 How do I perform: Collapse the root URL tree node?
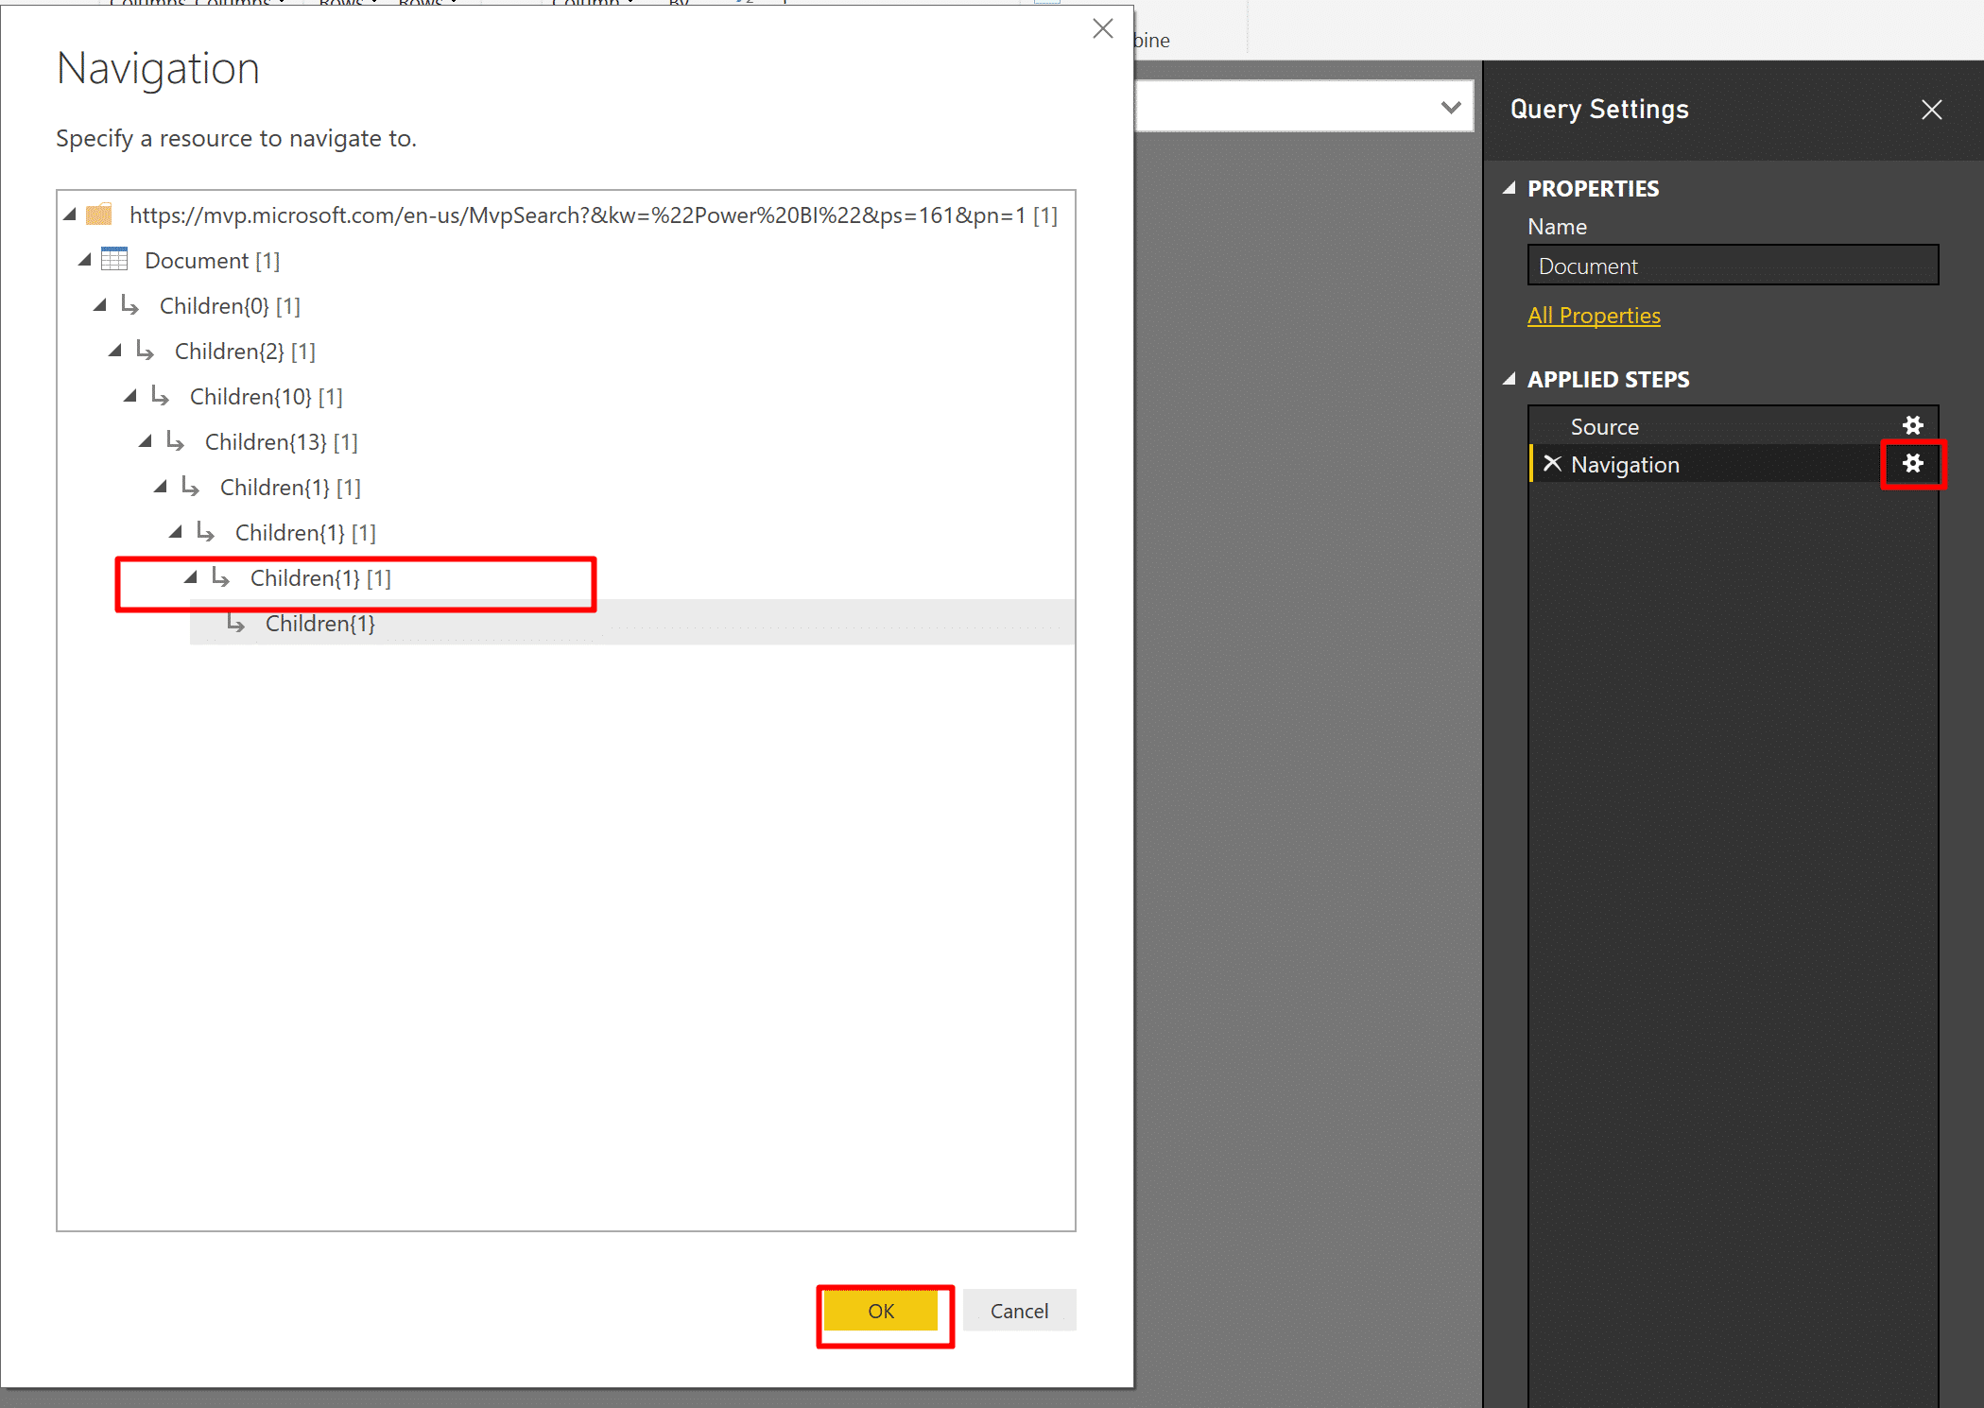pos(70,215)
